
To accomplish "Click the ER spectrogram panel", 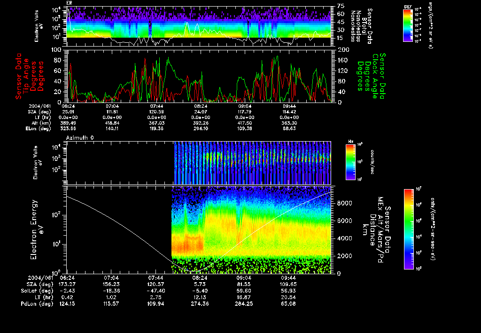I will 199,26.
